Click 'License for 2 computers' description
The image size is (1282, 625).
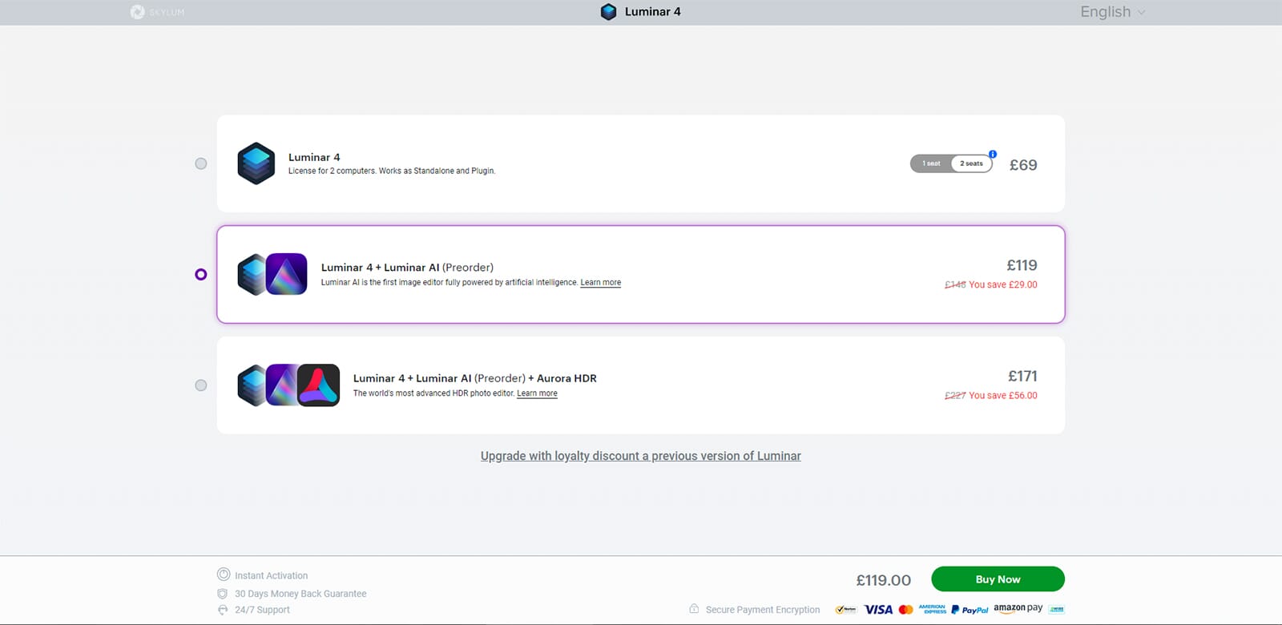click(x=392, y=171)
